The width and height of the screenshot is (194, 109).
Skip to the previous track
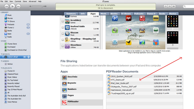(7, 6)
